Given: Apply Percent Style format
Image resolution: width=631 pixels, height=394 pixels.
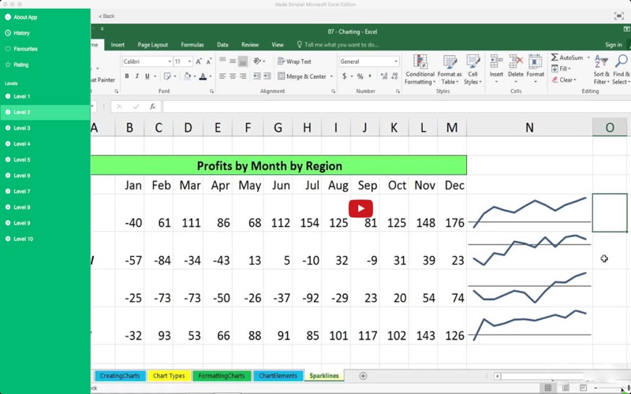Looking at the screenshot, I should [x=360, y=76].
